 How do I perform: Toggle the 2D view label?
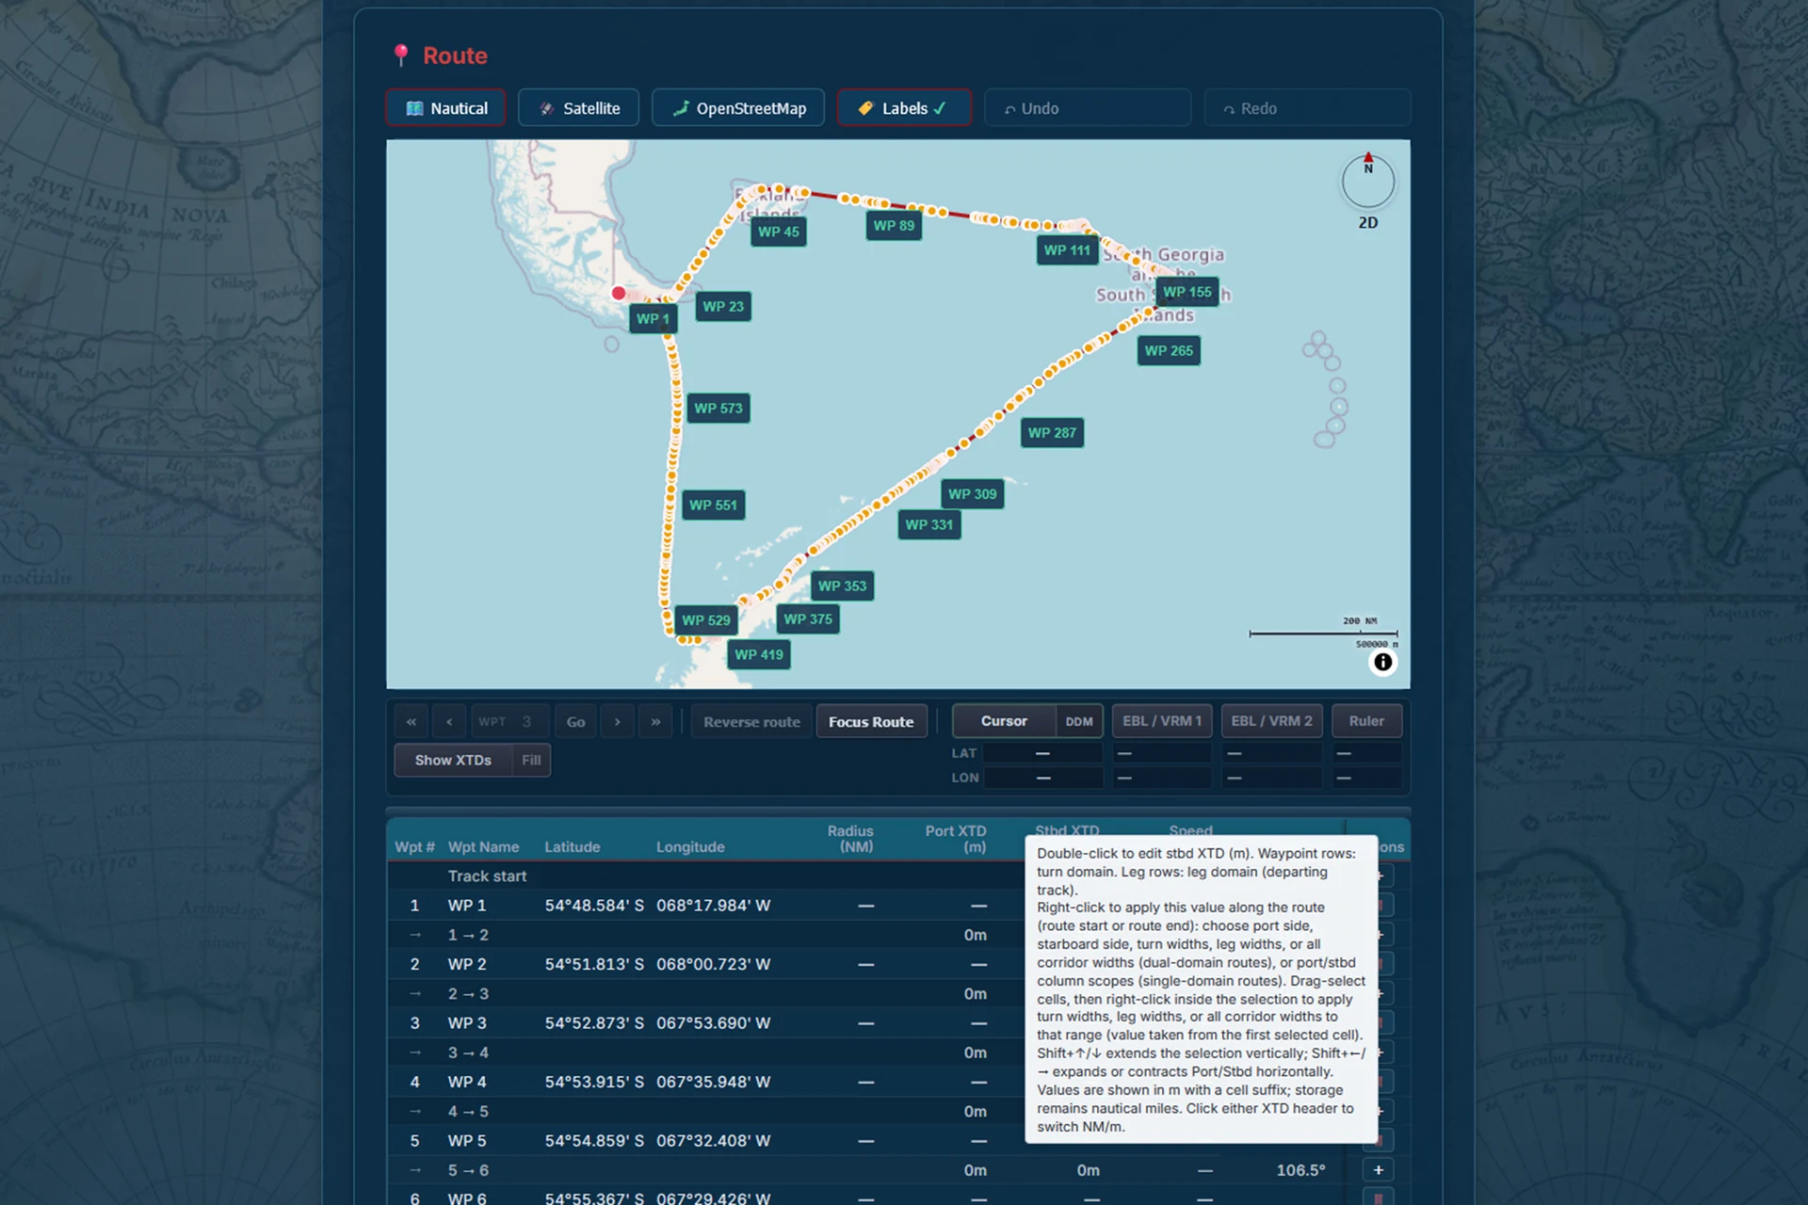1368,223
